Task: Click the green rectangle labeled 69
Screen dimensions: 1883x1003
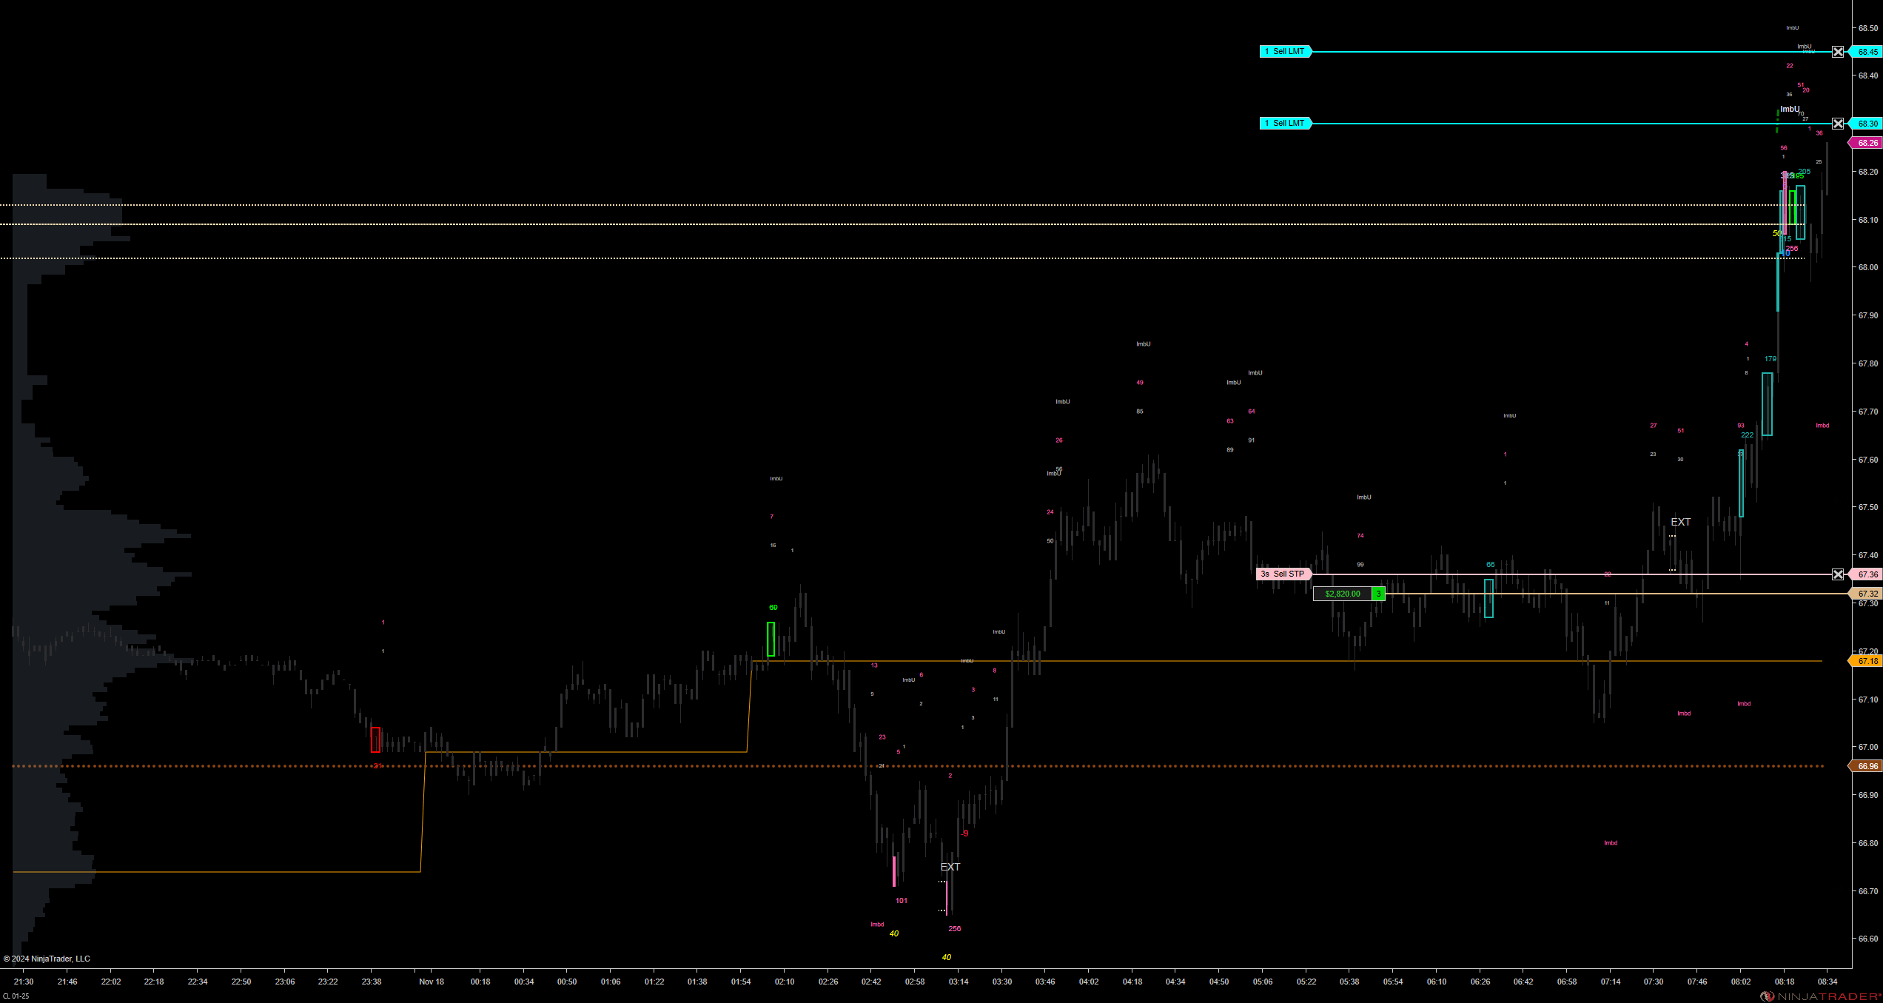Action: [771, 639]
